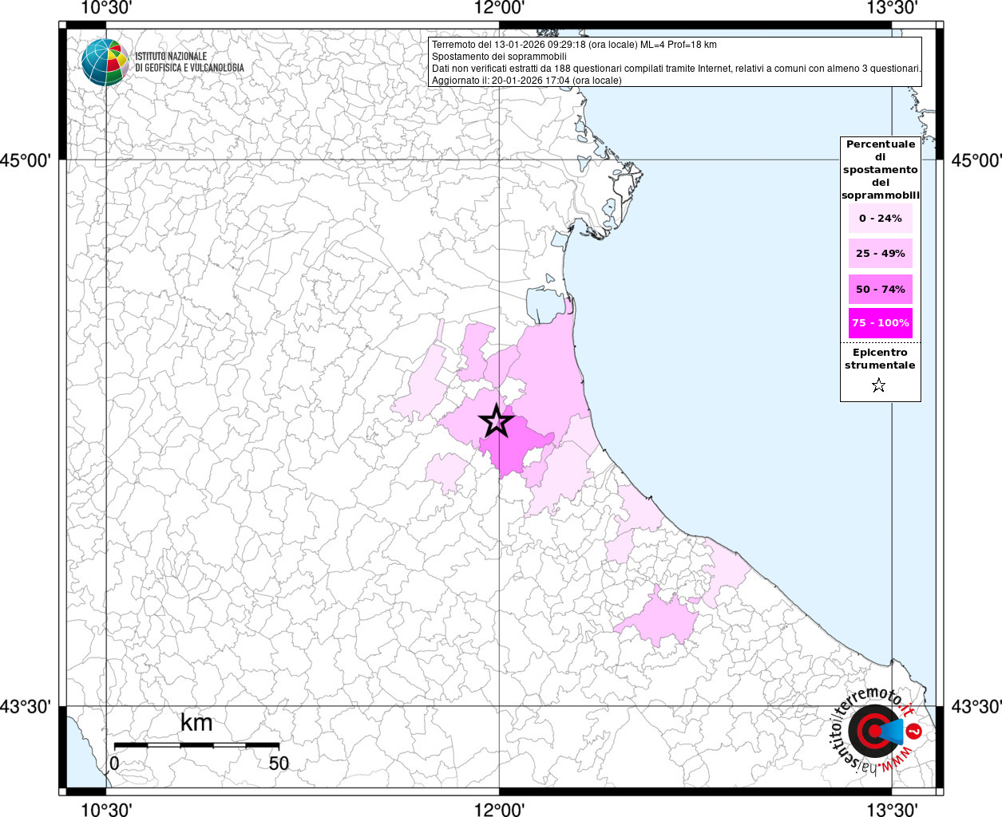Viewport: 1002px width, 817px height.
Task: Click the top 10°30' longitude label
Action: 106,8
